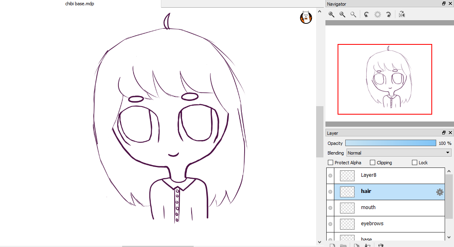Click canvas vertical scrollbar down arrow
454x247 pixels.
coord(320,242)
